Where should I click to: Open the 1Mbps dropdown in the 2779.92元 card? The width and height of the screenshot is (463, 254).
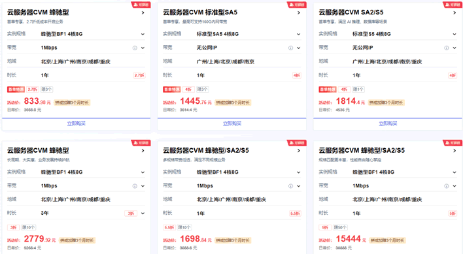[143, 186]
